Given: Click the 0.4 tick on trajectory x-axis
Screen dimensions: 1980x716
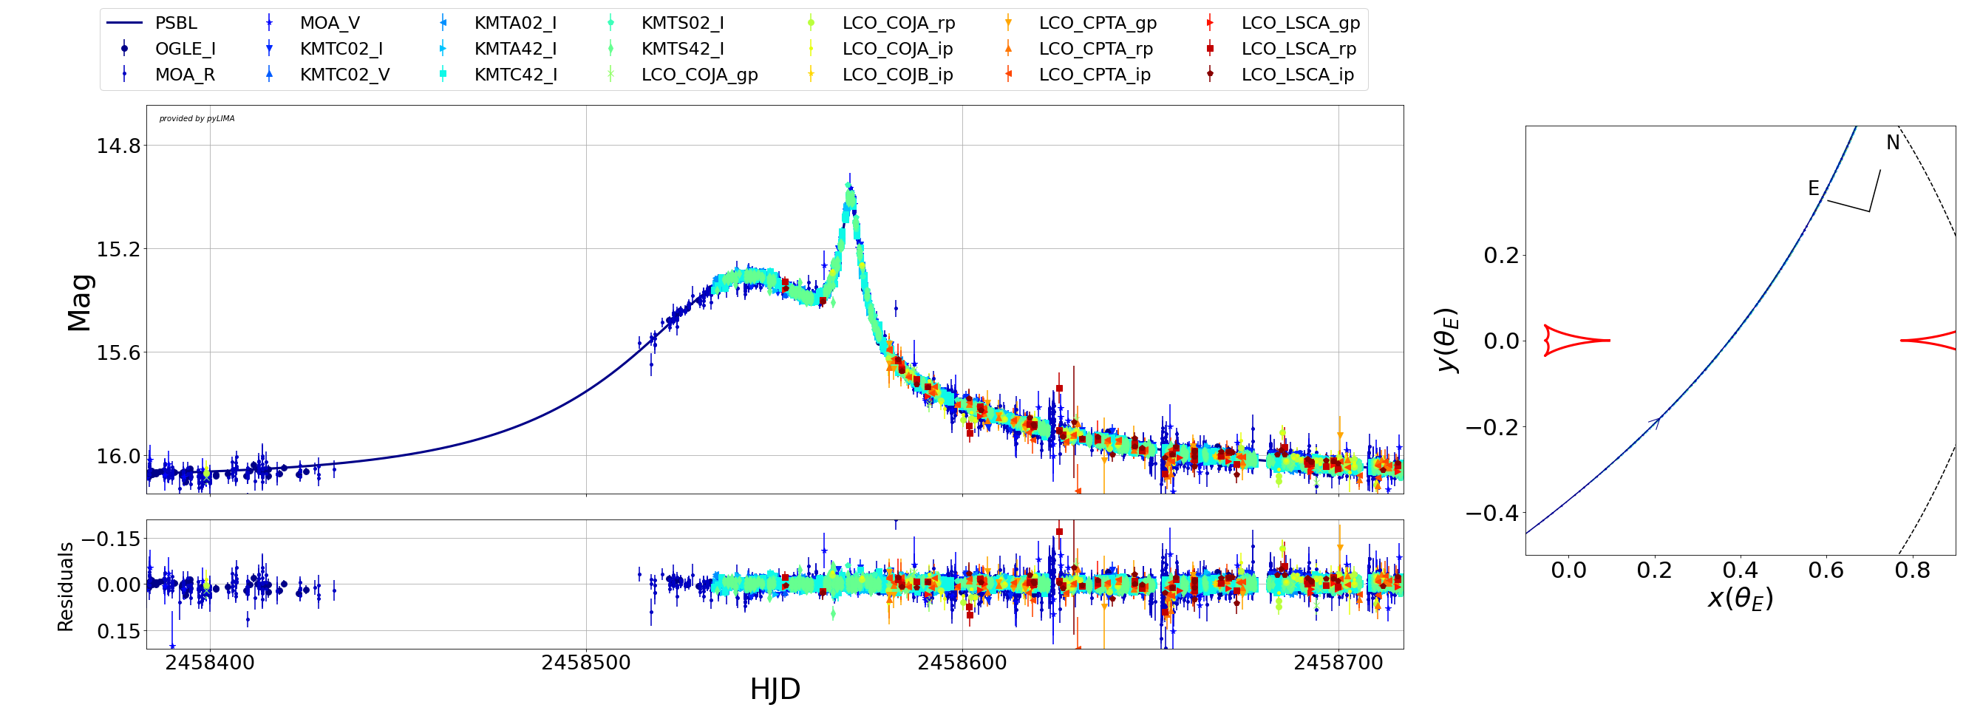Looking at the screenshot, I should (x=1741, y=570).
